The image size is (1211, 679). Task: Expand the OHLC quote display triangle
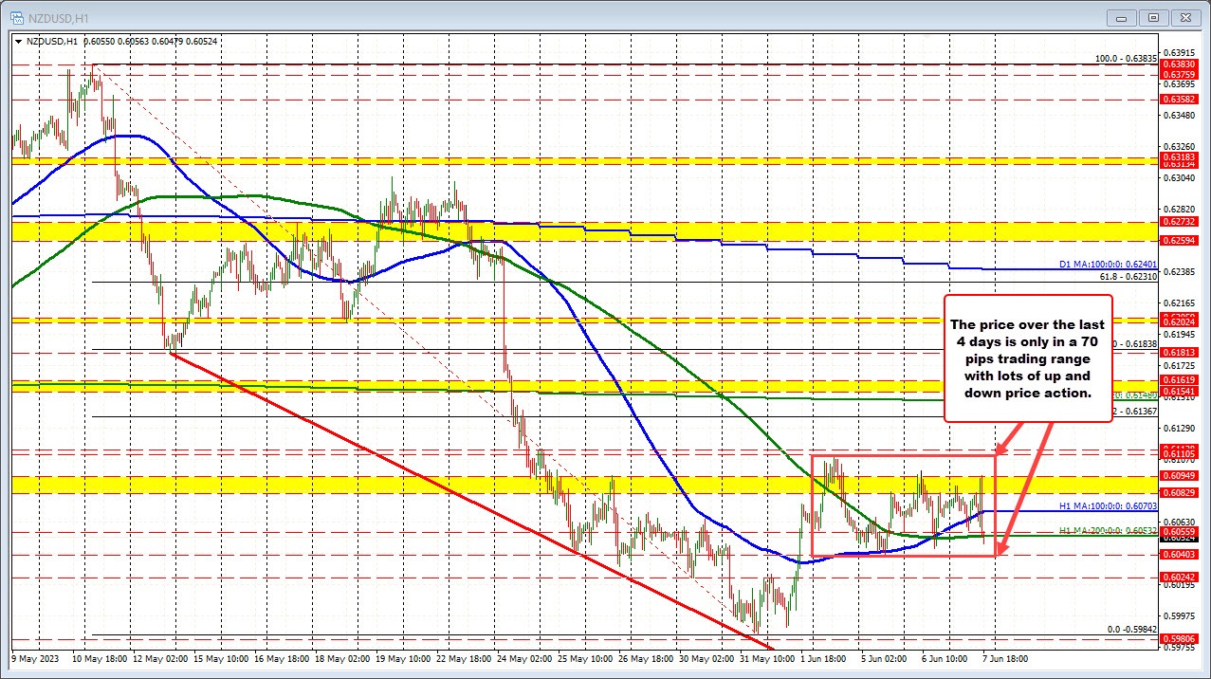[19, 42]
